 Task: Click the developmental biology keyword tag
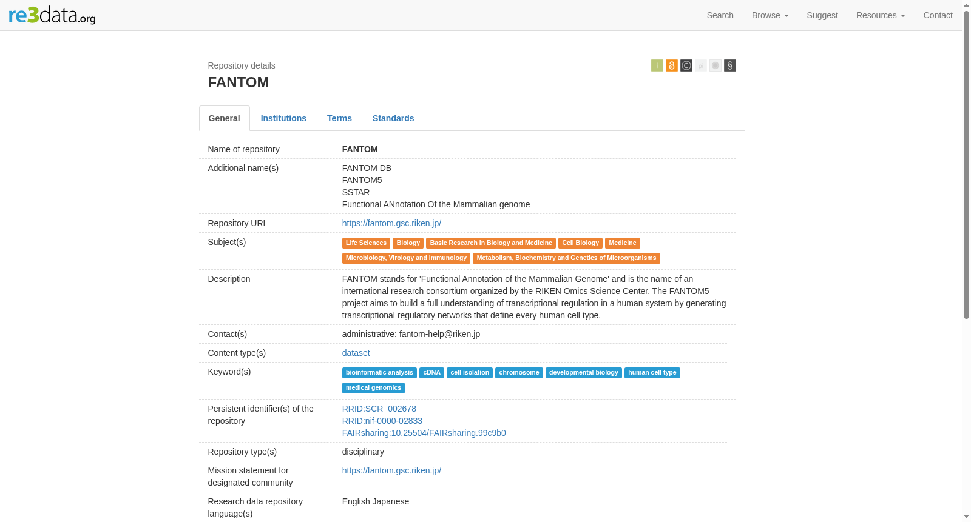point(584,373)
